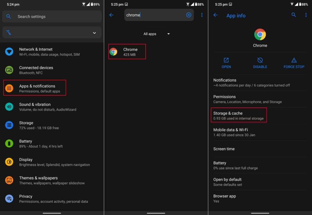Open Storage & cache entry
Viewport: 312px width, 215px height.
(x=260, y=116)
